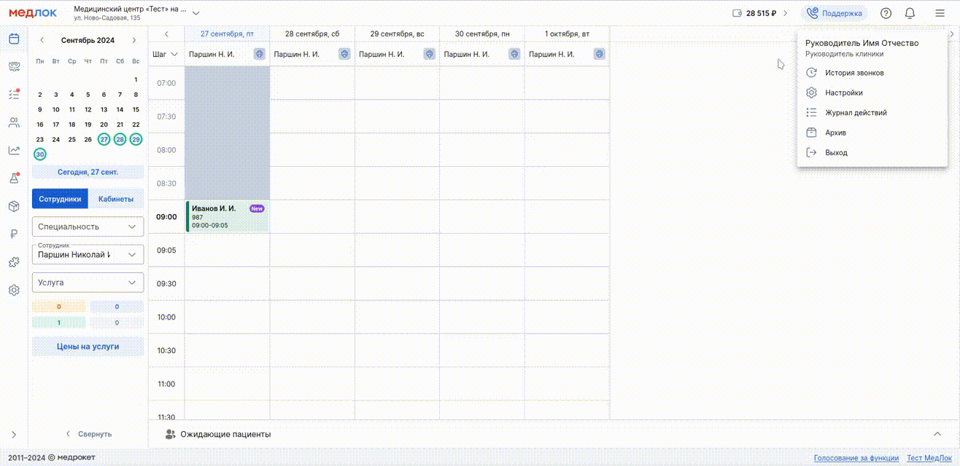This screenshot has width=960, height=466.
Task: Click the blue counter showing 0
Action: pos(117,307)
